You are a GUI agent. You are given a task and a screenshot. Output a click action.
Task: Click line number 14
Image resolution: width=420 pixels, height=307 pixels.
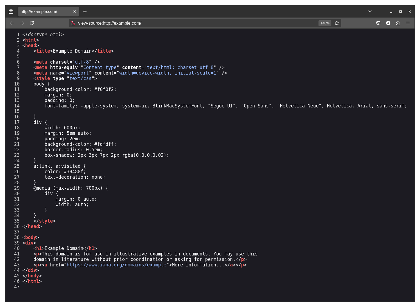17,106
